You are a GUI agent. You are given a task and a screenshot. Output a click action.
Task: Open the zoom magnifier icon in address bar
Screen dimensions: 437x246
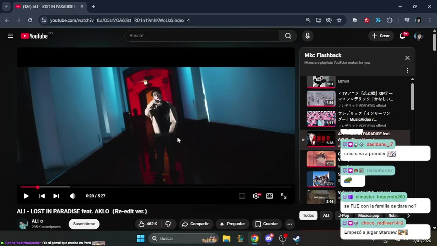coord(308,20)
